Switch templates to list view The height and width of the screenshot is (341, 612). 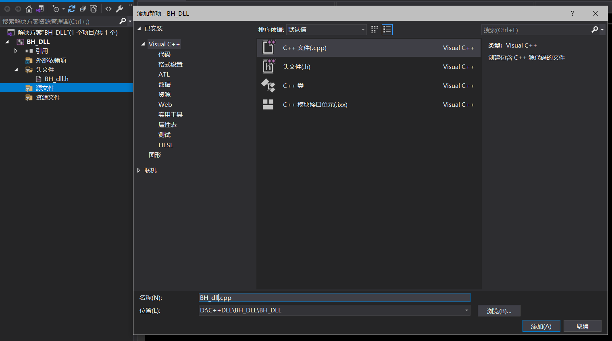coord(387,29)
